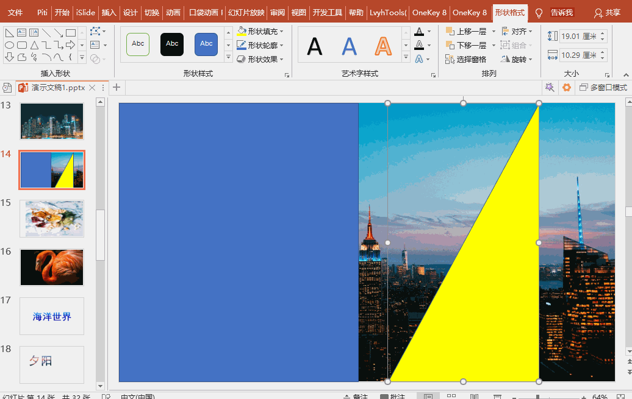Apply the orange outlined 'A' WordArt style
The height and width of the screenshot is (399, 632).
[x=383, y=46]
